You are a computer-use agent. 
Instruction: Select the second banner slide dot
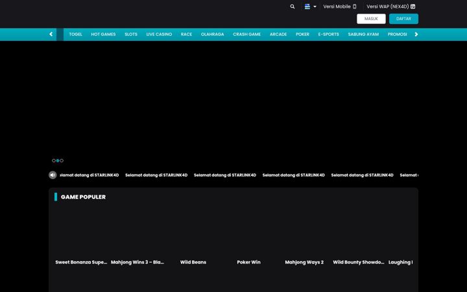point(58,161)
